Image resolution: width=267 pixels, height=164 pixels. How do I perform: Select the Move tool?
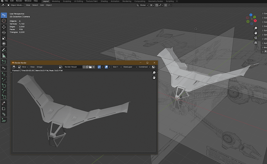click(4, 27)
